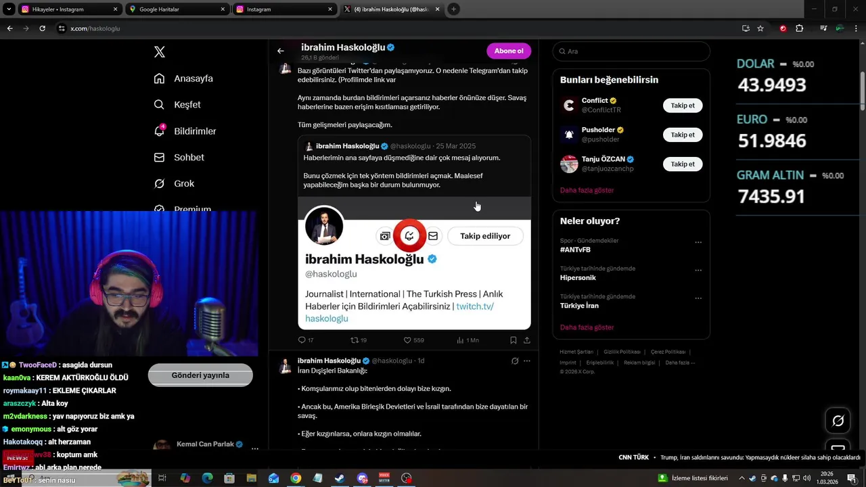This screenshot has height=487, width=866.
Task: Reload the current page
Action: pos(42,28)
